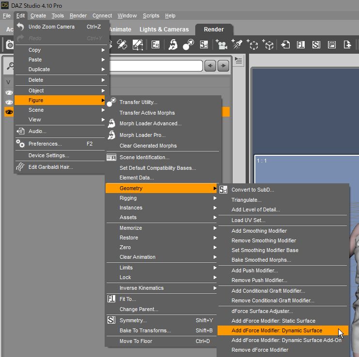Click the Polygon Group Editor toolbar icon
Image resolution: width=359 pixels, height=357 pixels.
(x=138, y=45)
